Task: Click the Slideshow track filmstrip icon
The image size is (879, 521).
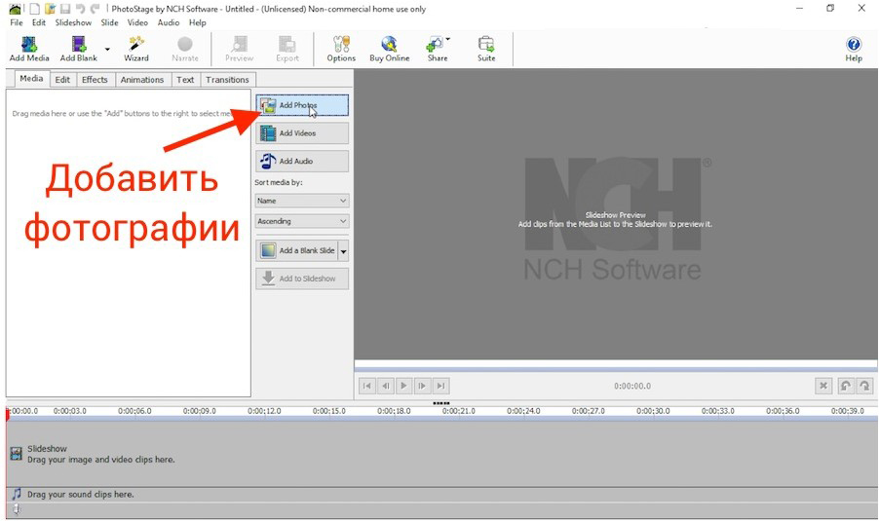Action: pyautogui.click(x=17, y=454)
